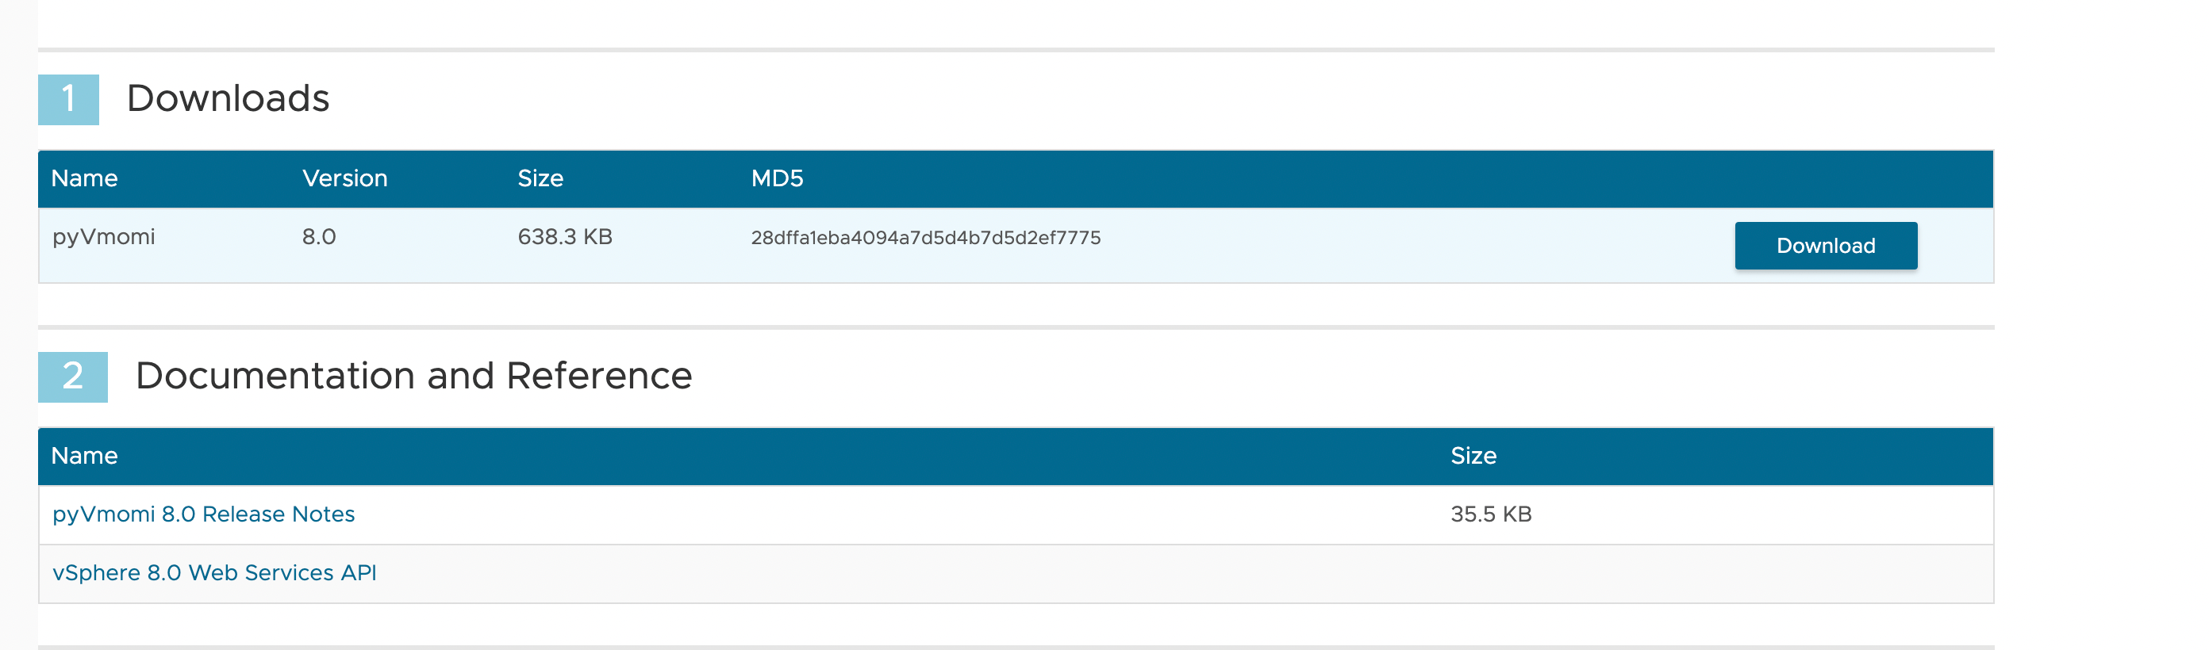
Task: Click the Size column header in Downloads table
Action: [x=540, y=178]
